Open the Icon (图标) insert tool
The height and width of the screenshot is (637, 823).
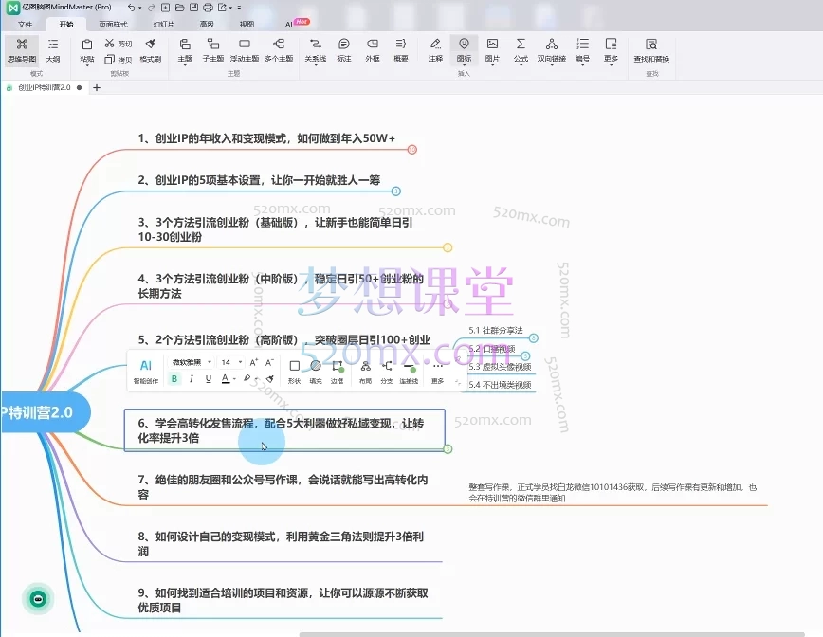pyautogui.click(x=464, y=50)
